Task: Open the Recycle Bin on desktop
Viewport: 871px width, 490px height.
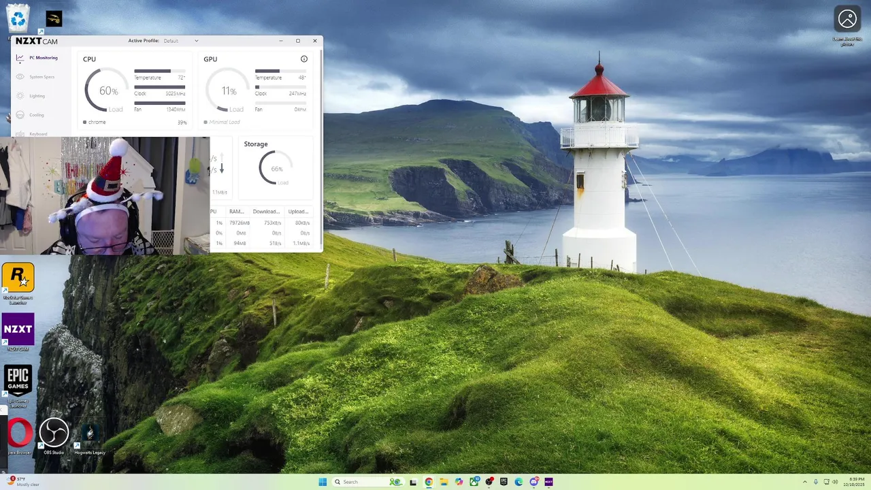Action: (x=18, y=18)
